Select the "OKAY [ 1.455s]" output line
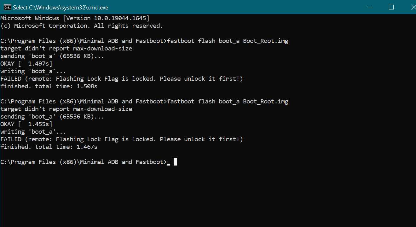The width and height of the screenshot is (416, 227). coord(26,124)
